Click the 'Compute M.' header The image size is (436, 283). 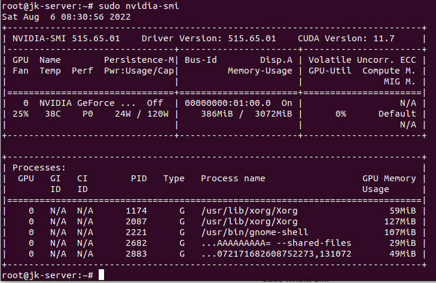point(389,71)
